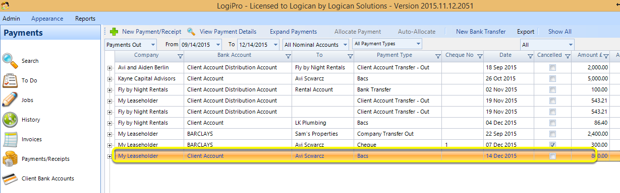Click the Allocate Payment button
The width and height of the screenshot is (620, 193).
click(358, 32)
